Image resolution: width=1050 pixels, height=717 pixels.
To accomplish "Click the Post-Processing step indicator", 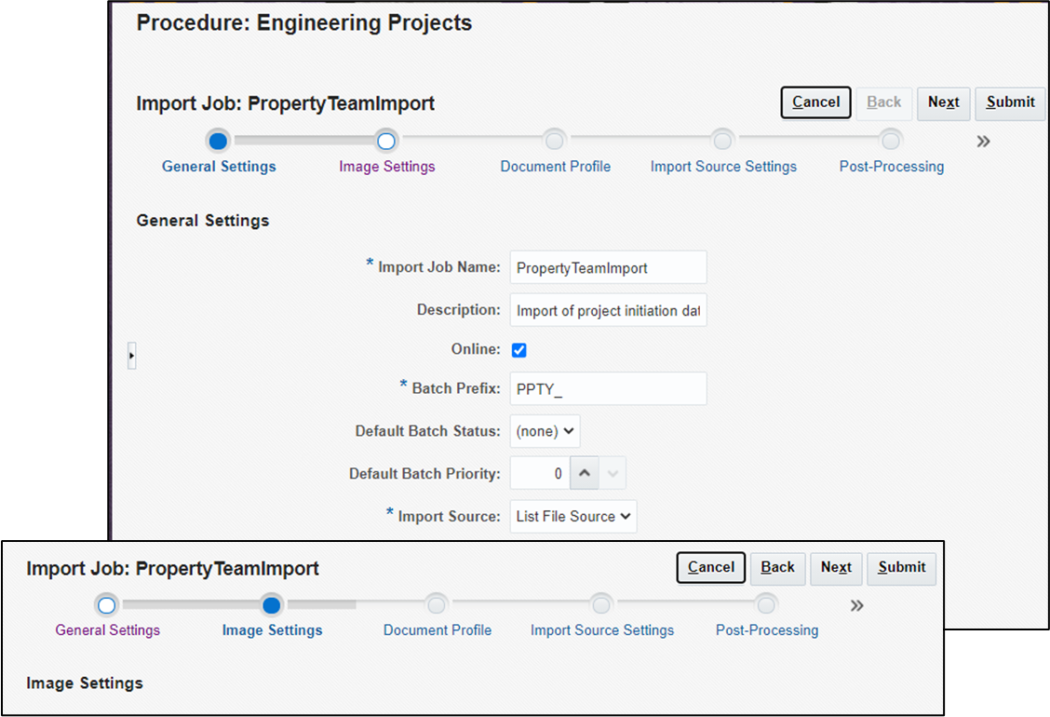I will click(x=891, y=141).
